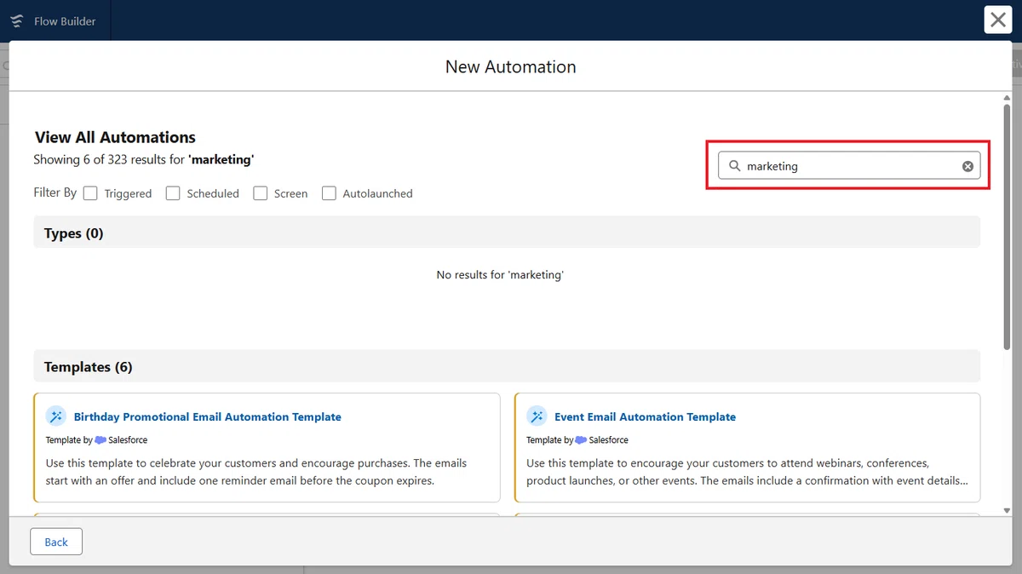Enable the Scheduled filter checkbox

coord(173,193)
